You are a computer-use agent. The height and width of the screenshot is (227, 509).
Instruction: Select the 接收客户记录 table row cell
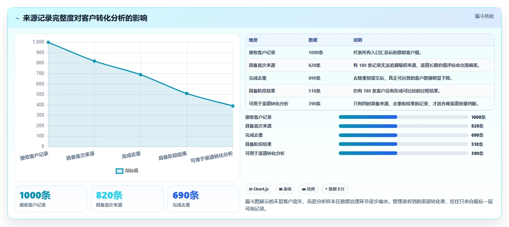point(262,53)
